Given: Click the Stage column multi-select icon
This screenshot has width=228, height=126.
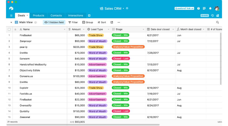Looking at the screenshot, I should (x=113, y=29).
